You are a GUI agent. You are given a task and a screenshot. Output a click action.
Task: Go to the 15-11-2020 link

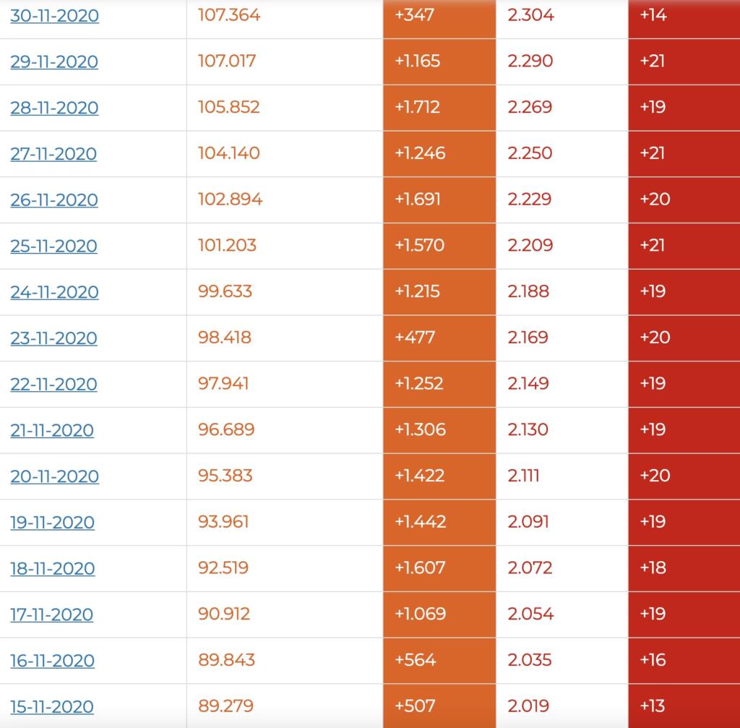click(x=51, y=707)
